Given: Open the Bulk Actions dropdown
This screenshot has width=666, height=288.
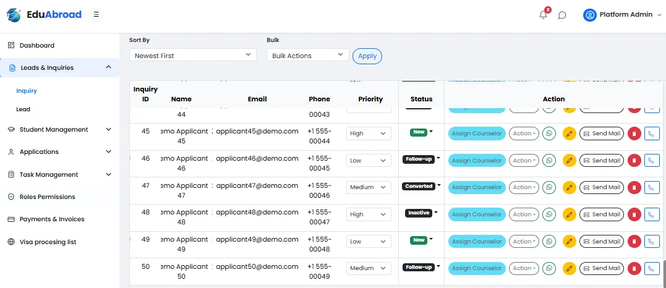Looking at the screenshot, I should click(x=307, y=55).
